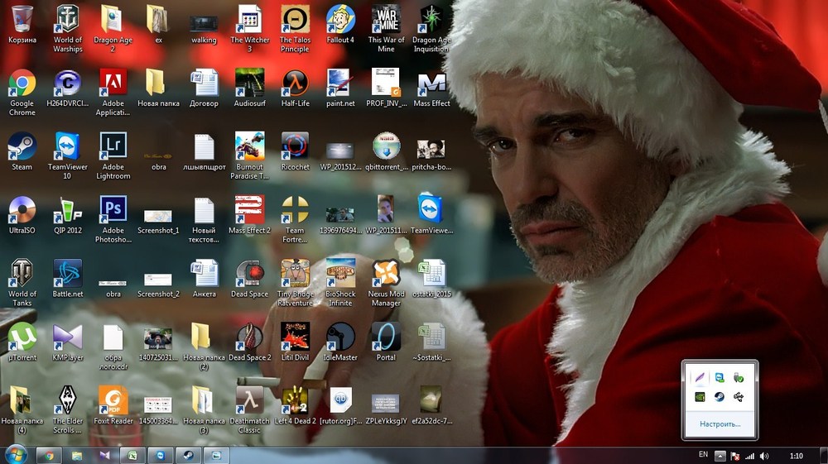This screenshot has width=828, height=464.
Task: Open the Windows Start button
Action: (x=16, y=454)
